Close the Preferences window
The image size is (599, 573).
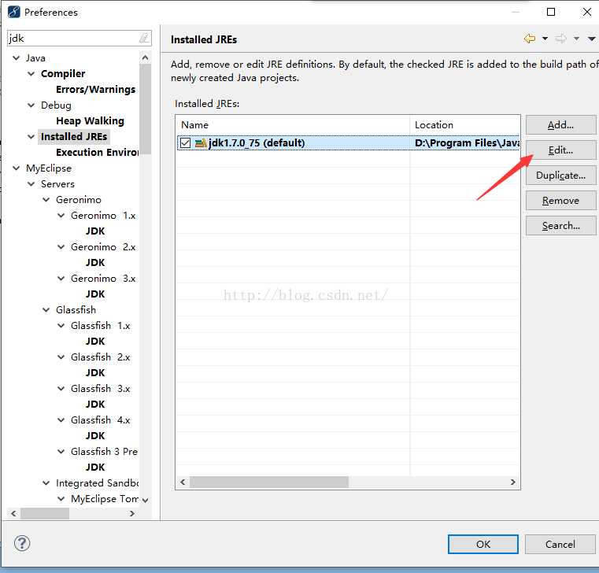tap(586, 12)
